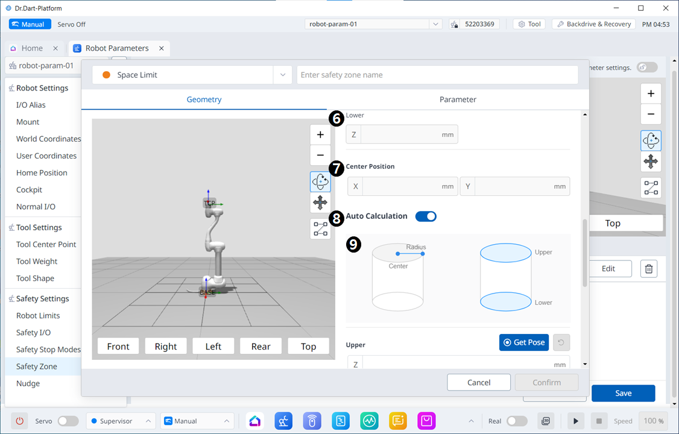This screenshot has width=679, height=434.
Task: Expand the Space Limit dropdown
Action: coord(282,75)
